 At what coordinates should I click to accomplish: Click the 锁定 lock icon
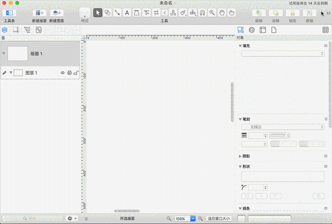click(x=293, y=13)
